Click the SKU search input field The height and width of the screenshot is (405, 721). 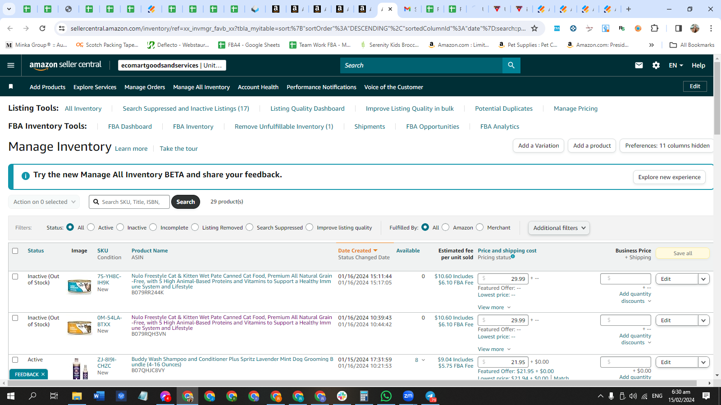point(129,202)
